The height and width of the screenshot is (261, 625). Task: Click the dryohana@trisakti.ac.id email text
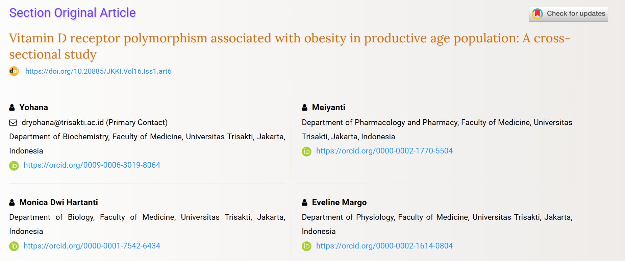(63, 122)
